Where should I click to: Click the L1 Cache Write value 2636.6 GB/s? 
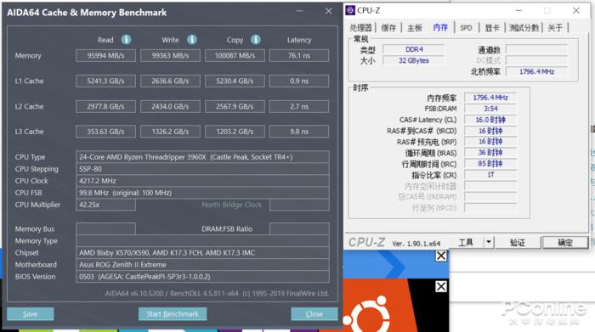(170, 81)
